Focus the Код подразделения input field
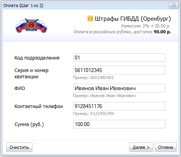 point(119,58)
